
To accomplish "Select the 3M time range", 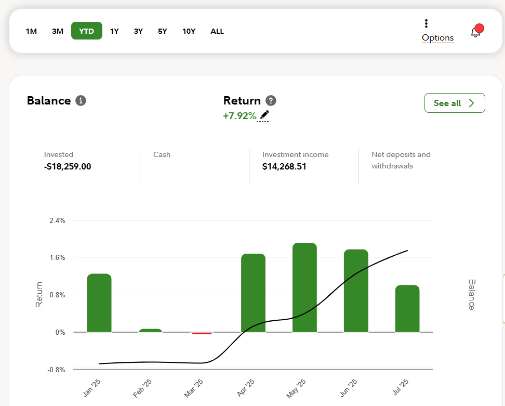I will click(58, 31).
